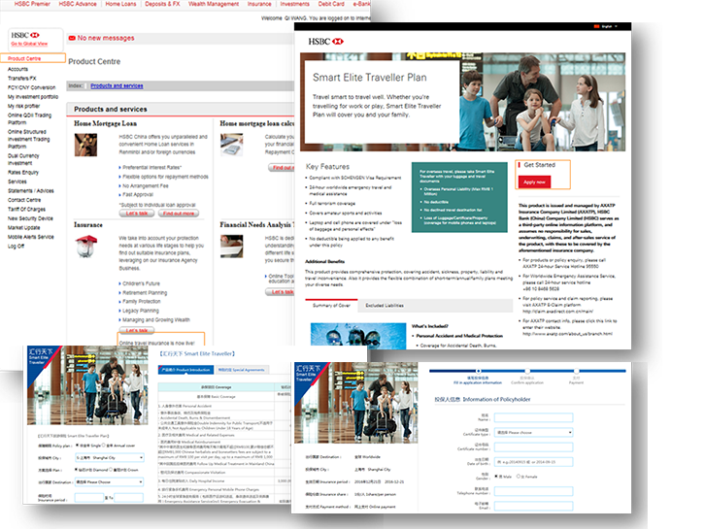Open the Destination Please Choose dropdown

pos(110,481)
